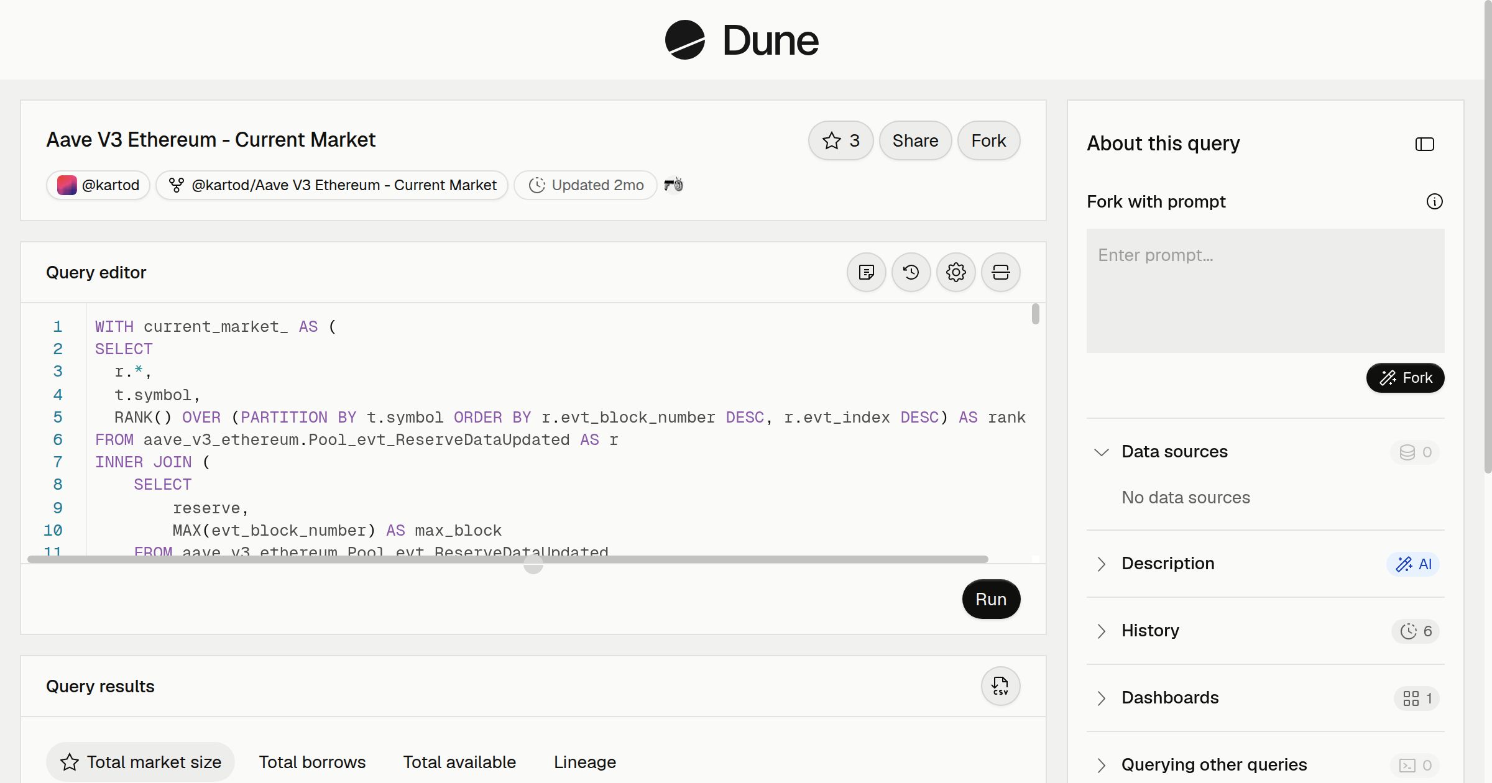The width and height of the screenshot is (1492, 783).
Task: Click the History count badge 6
Action: [x=1416, y=631]
